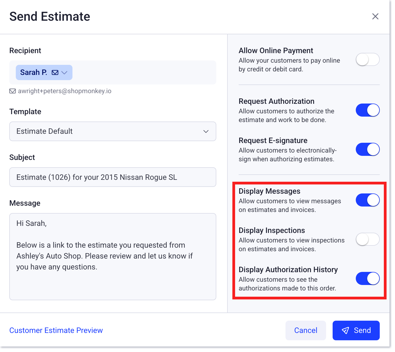
Task: Open Customer Estimate Preview
Action: click(x=56, y=330)
